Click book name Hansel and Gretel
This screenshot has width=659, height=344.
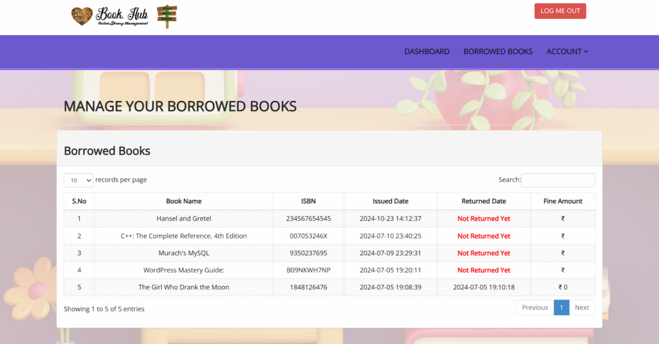pos(183,219)
